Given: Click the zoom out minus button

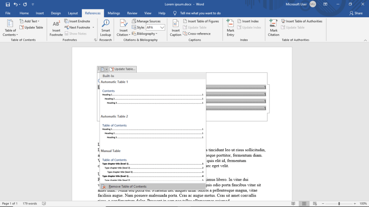Looking at the screenshot, I should (x=323, y=203).
